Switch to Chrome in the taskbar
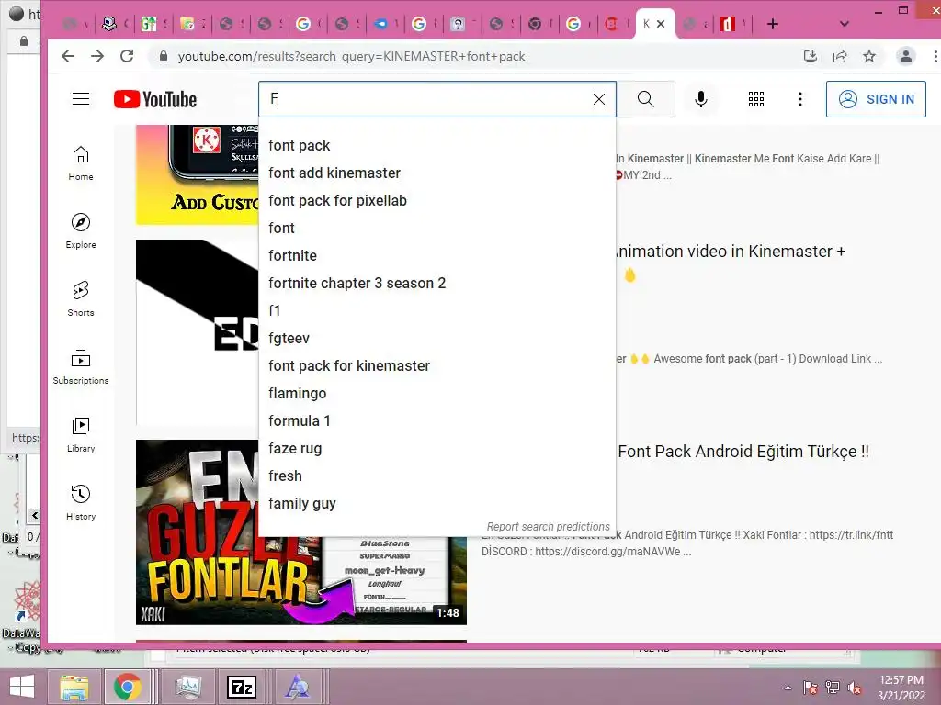 tap(127, 687)
